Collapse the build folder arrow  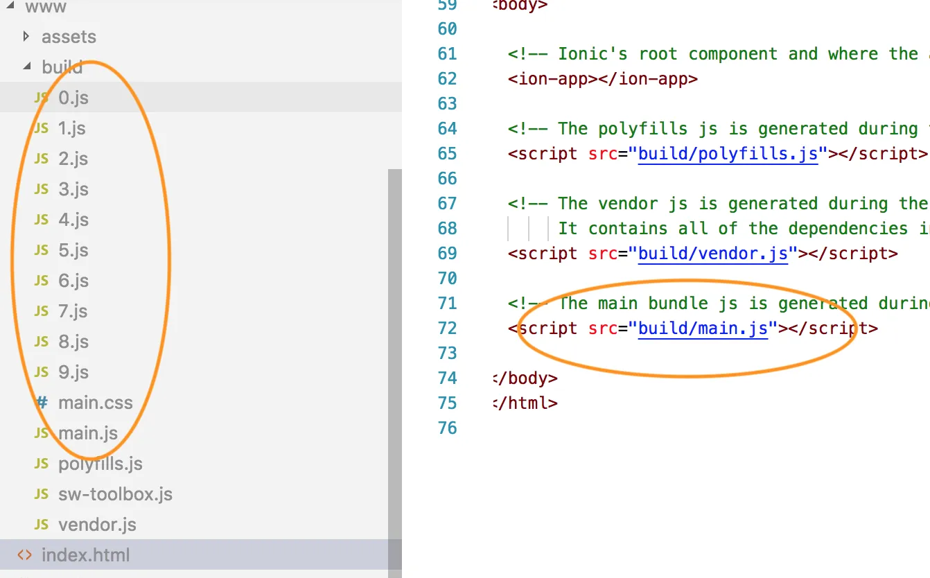(26, 67)
